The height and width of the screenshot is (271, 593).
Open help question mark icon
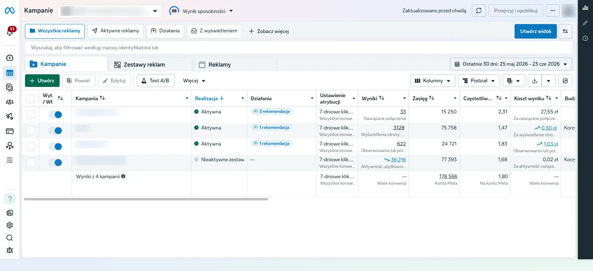coord(10,199)
